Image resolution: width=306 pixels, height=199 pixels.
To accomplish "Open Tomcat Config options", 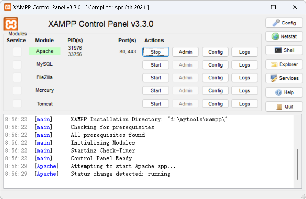I will pos(215,104).
